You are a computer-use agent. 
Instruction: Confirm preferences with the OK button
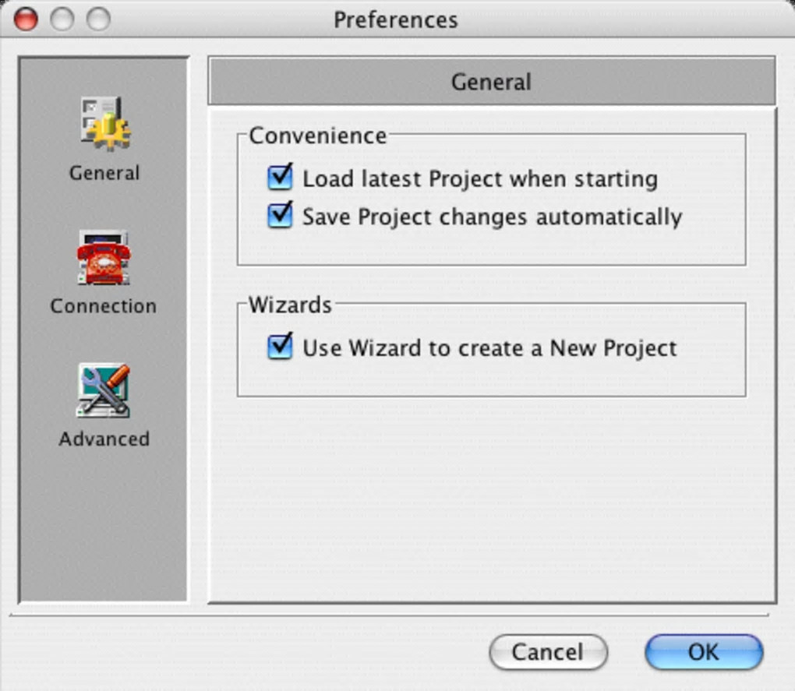(703, 651)
